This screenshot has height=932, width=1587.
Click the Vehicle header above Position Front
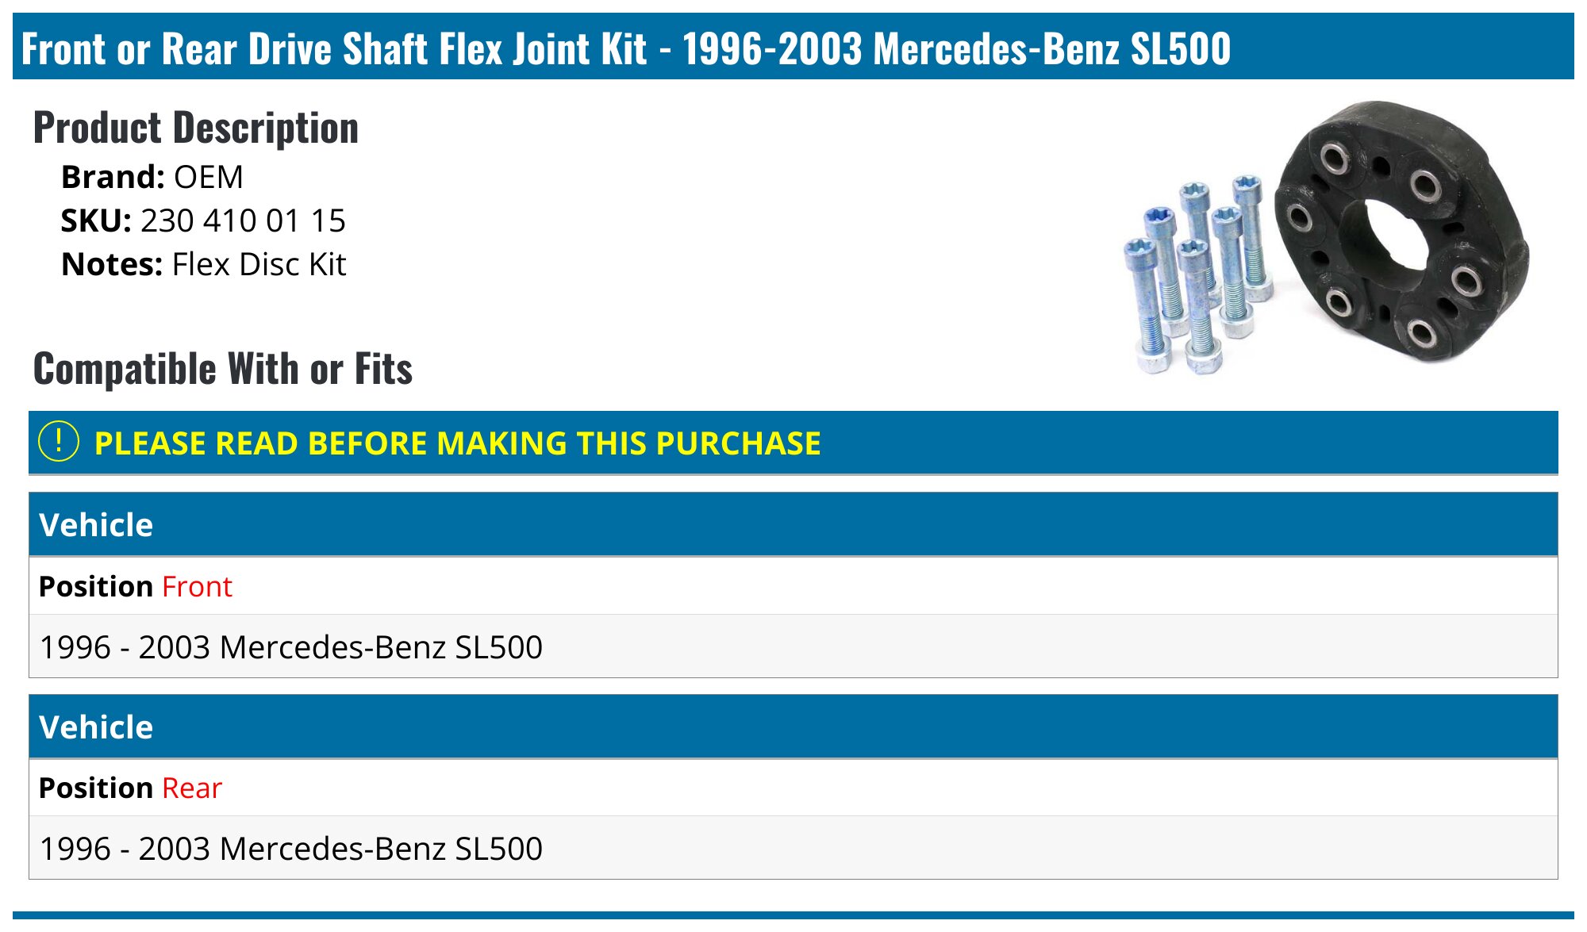coord(96,525)
